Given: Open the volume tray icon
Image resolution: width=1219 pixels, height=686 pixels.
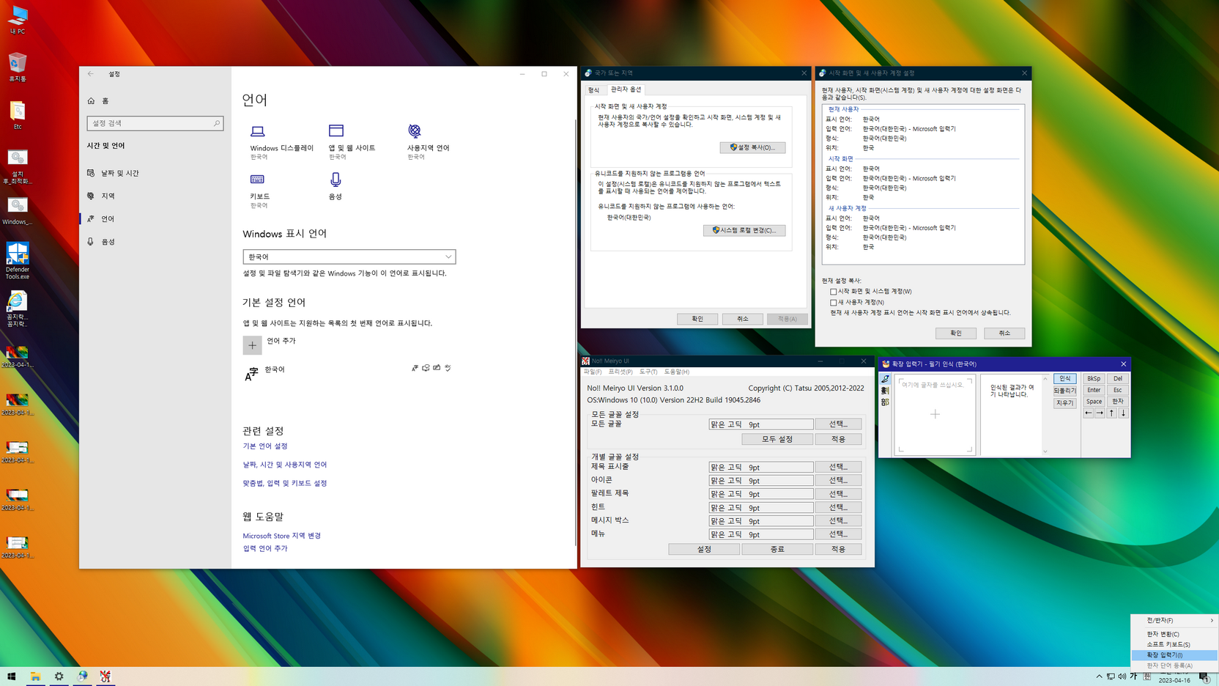Looking at the screenshot, I should (x=1122, y=676).
